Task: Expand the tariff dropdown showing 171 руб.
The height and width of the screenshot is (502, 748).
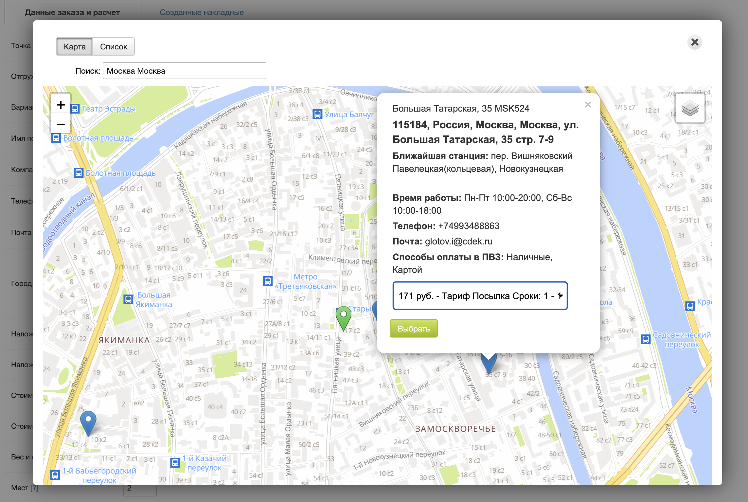Action: (480, 296)
